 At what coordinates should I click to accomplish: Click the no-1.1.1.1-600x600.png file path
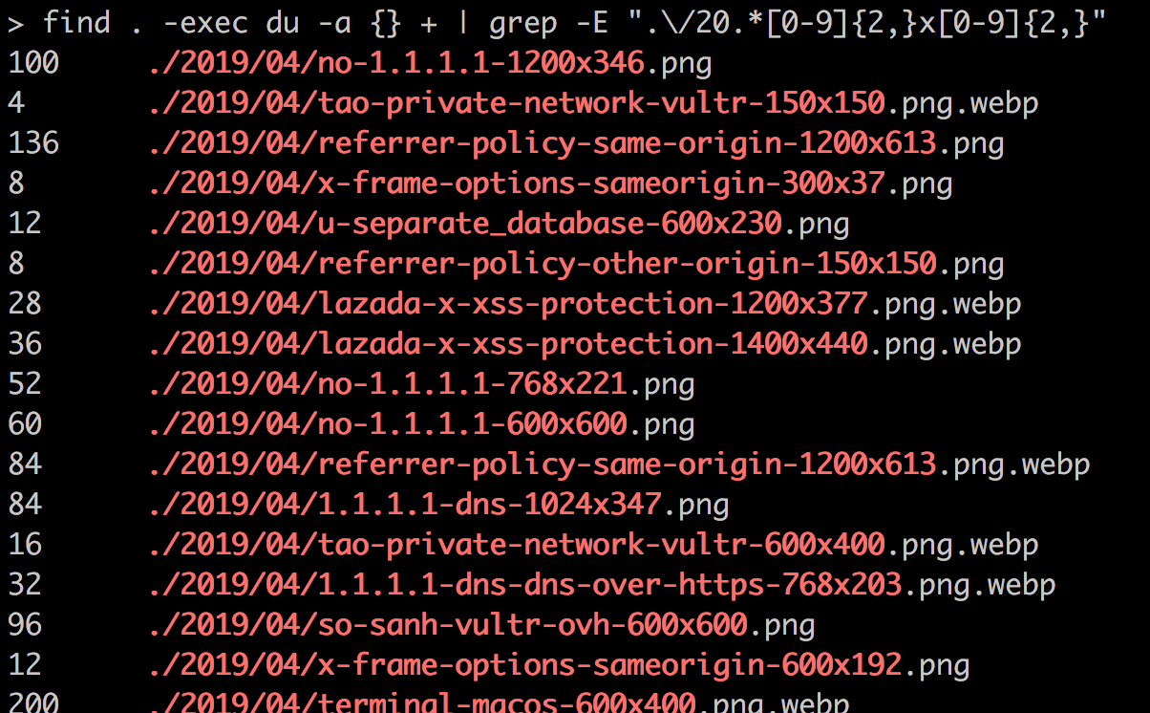[x=422, y=423]
